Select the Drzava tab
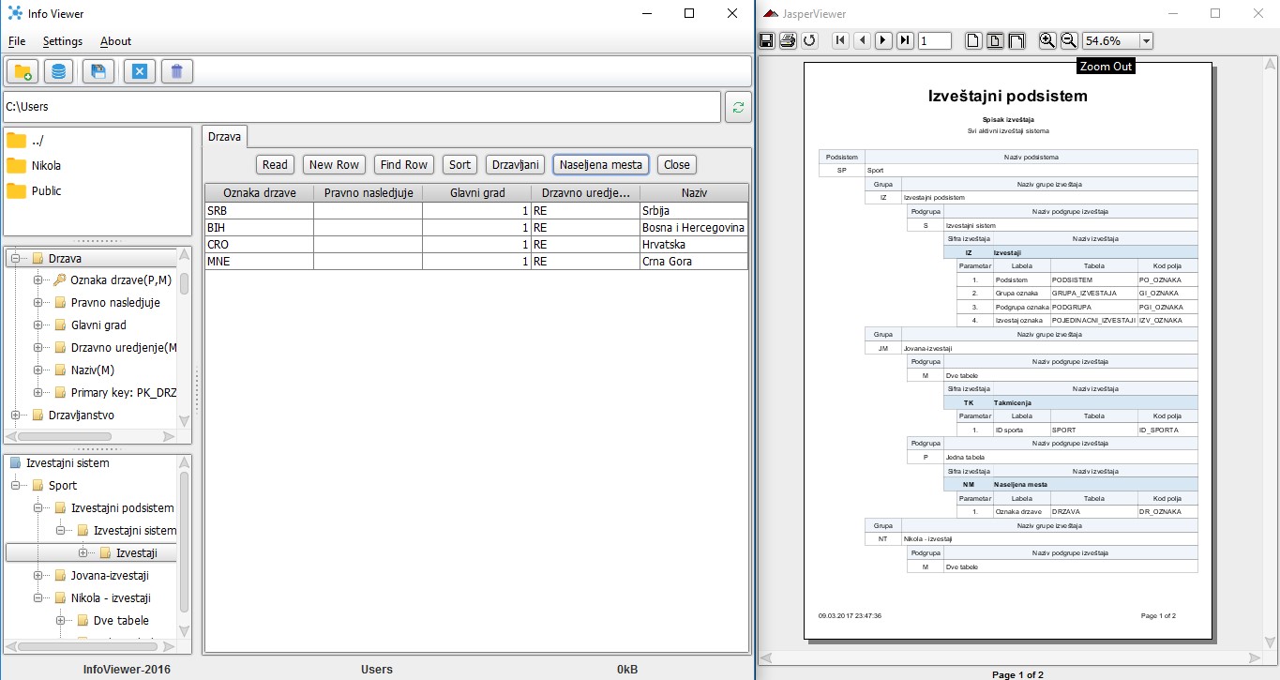Viewport: 1280px width, 680px height. pyautogui.click(x=224, y=136)
